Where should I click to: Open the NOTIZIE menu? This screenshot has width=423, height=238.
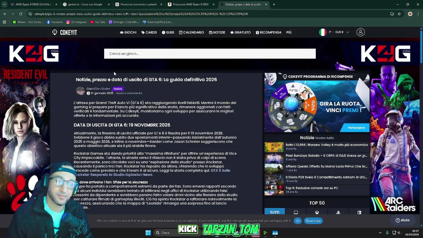217,32
